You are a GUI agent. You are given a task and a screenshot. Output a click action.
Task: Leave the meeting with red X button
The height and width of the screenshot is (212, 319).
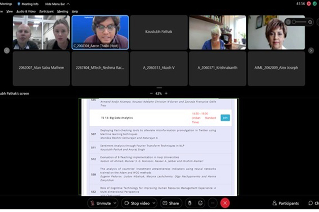(225, 203)
